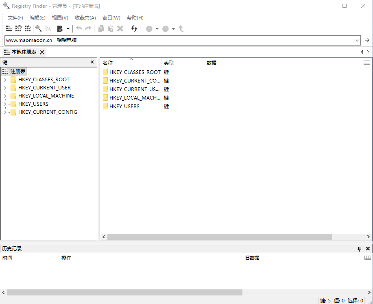The image size is (373, 304).
Task: Click the go button right of address bar
Action: coord(367,40)
